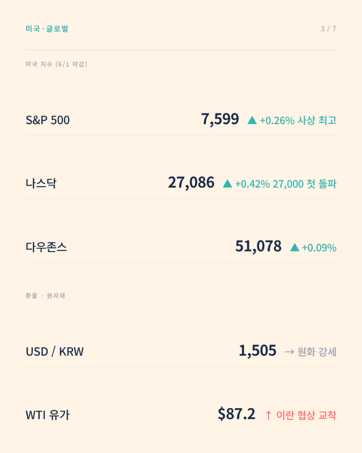
Task: Click the 27,000 첫 돌파 note
Action: [x=305, y=184]
